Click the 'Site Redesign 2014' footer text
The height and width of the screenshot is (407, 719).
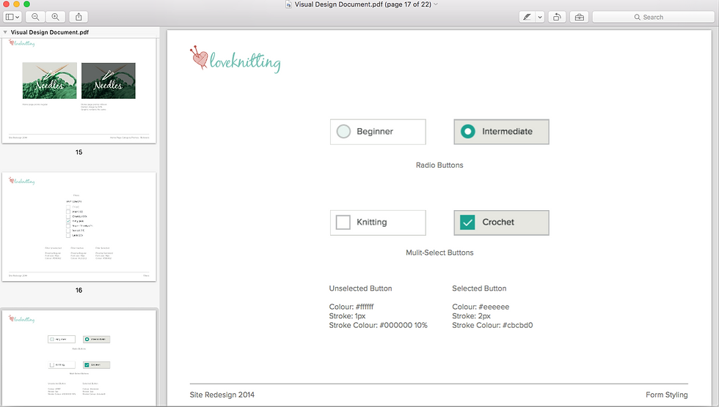tap(222, 395)
